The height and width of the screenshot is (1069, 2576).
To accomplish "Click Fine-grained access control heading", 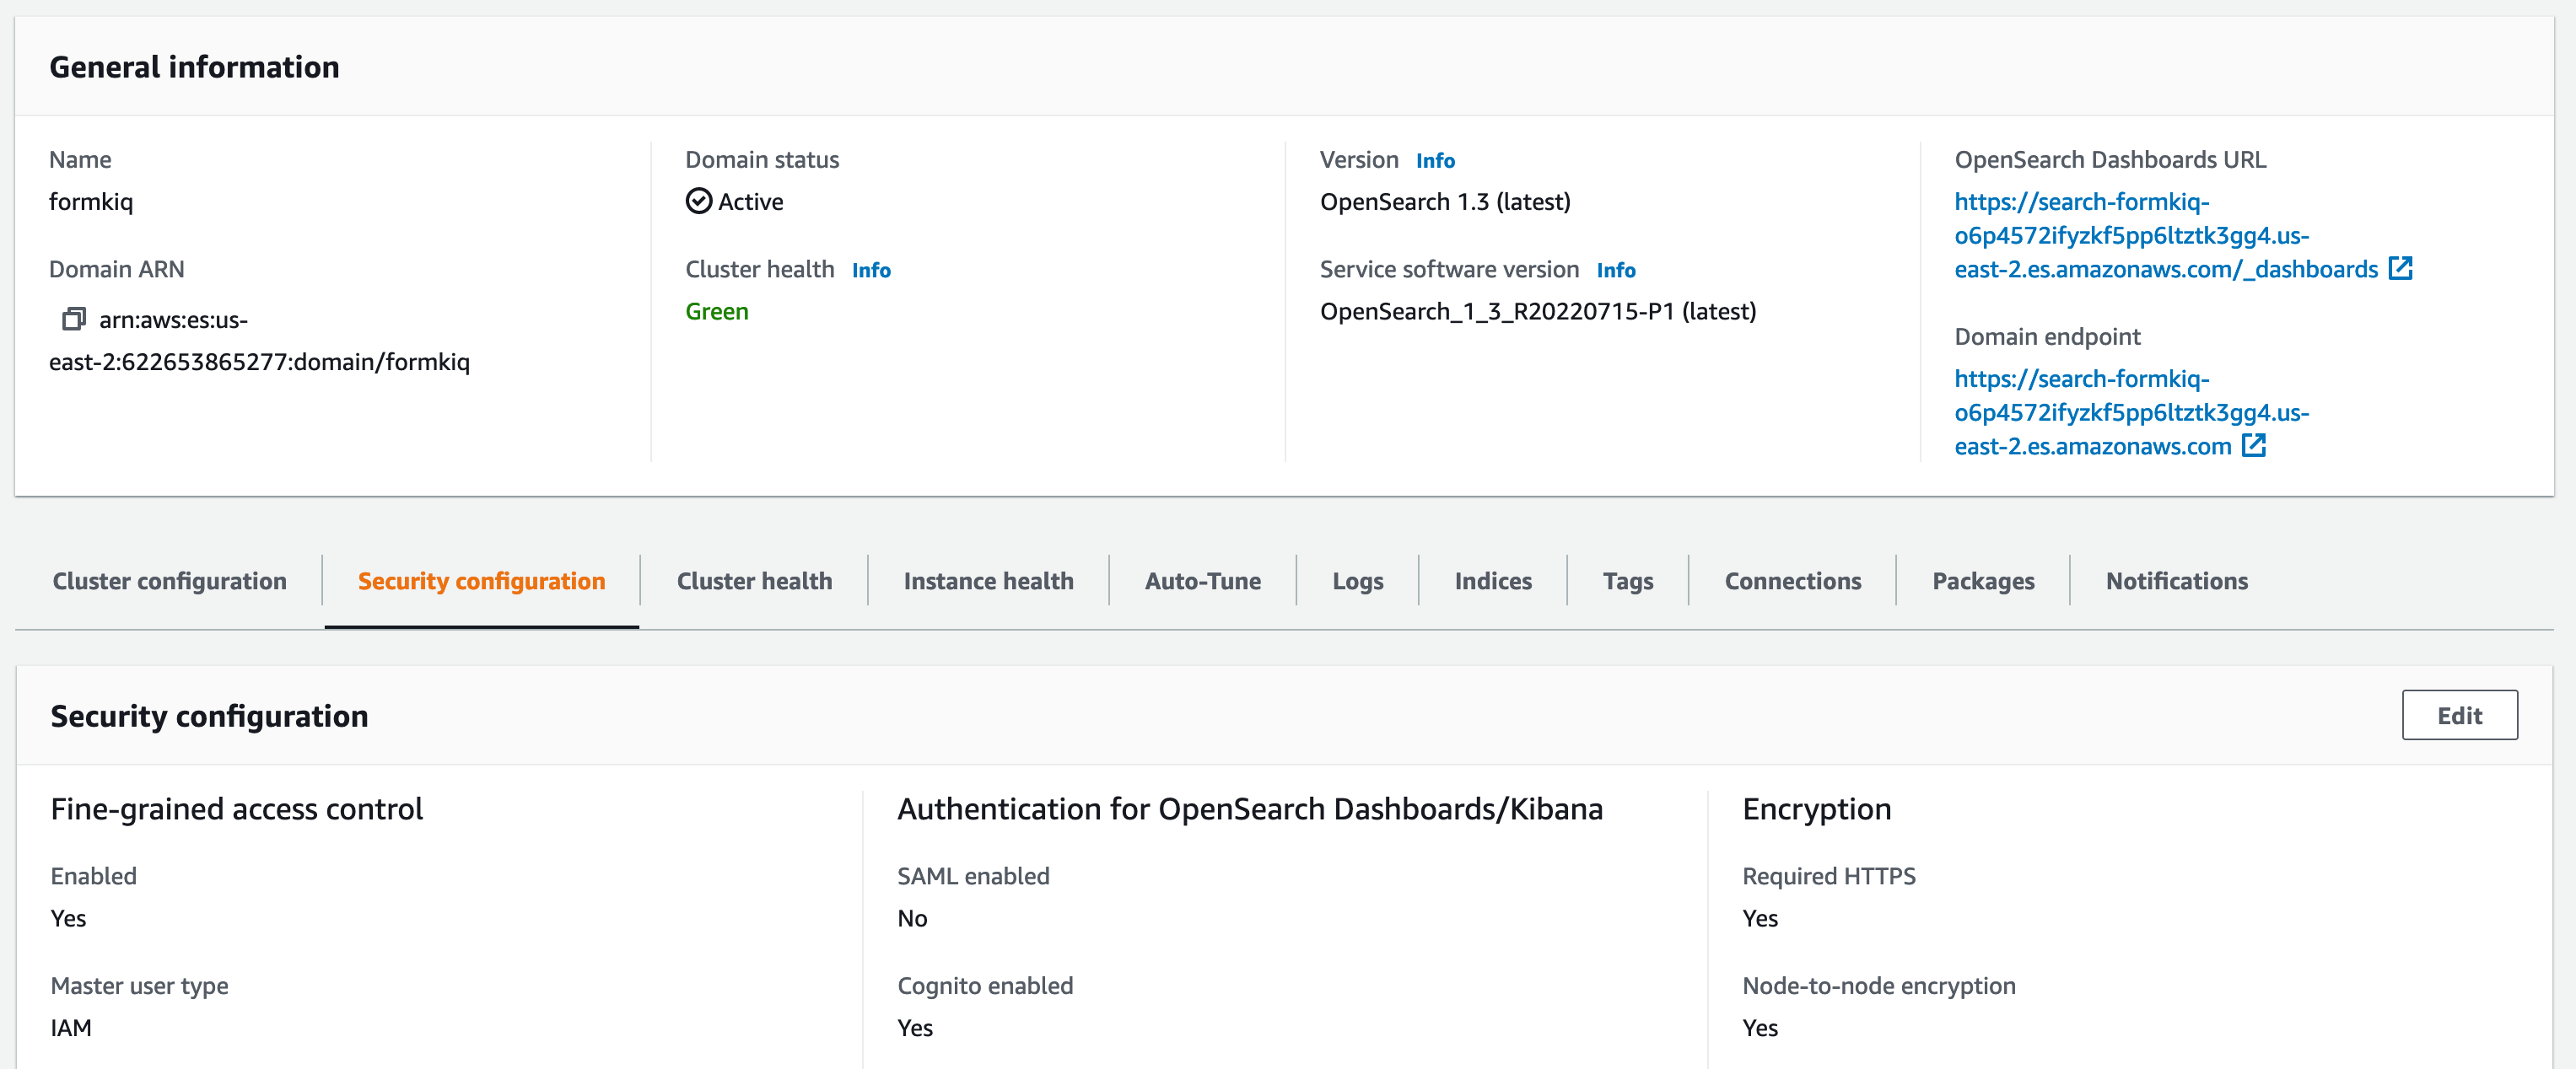I will 237,808.
